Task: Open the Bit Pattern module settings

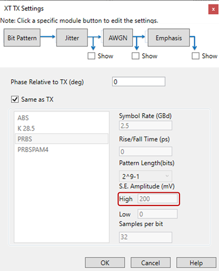Action: tap(22, 38)
